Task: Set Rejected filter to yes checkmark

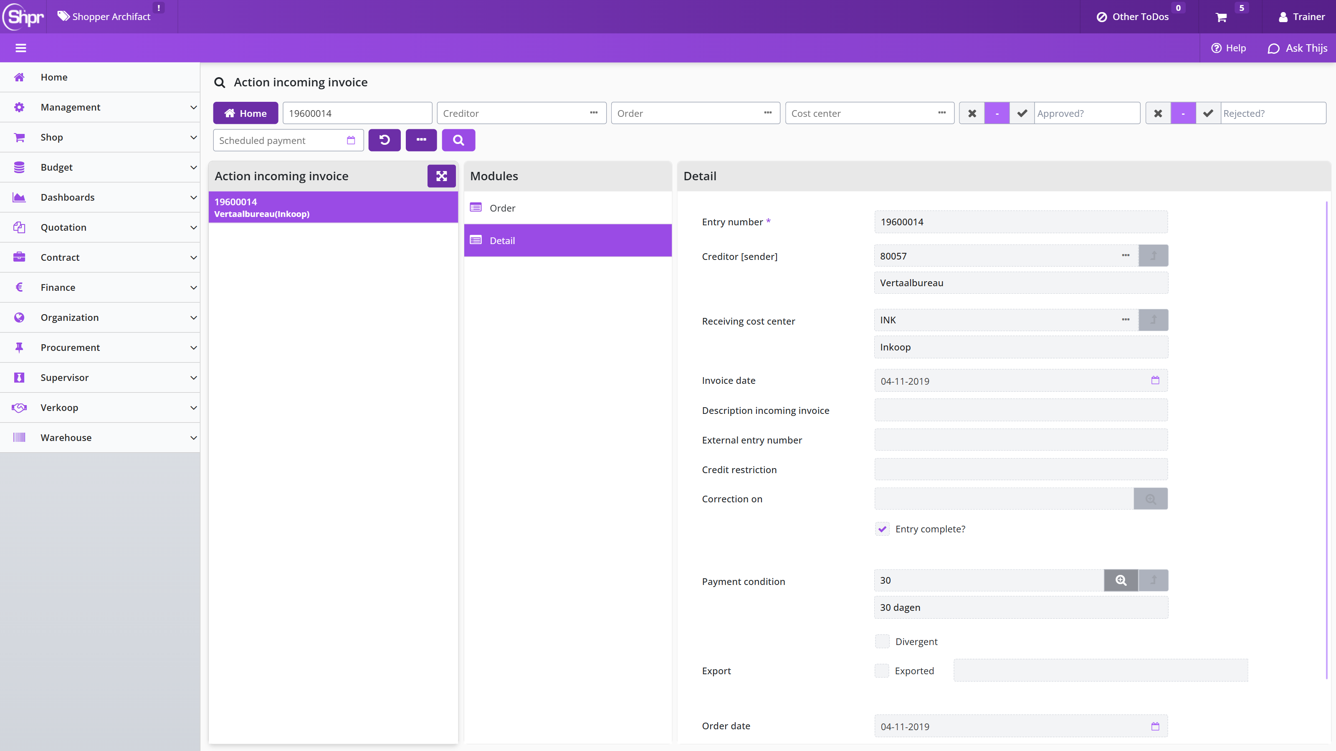Action: (x=1208, y=113)
